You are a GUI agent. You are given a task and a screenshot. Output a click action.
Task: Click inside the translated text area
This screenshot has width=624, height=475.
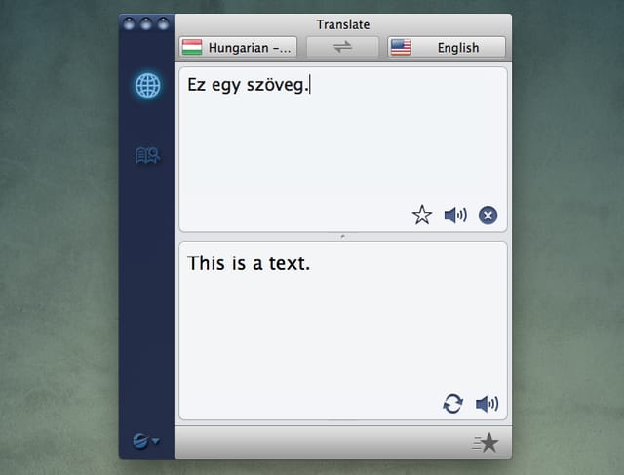click(x=343, y=331)
